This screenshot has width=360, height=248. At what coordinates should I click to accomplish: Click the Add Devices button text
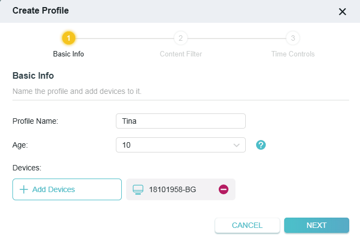[x=54, y=189]
